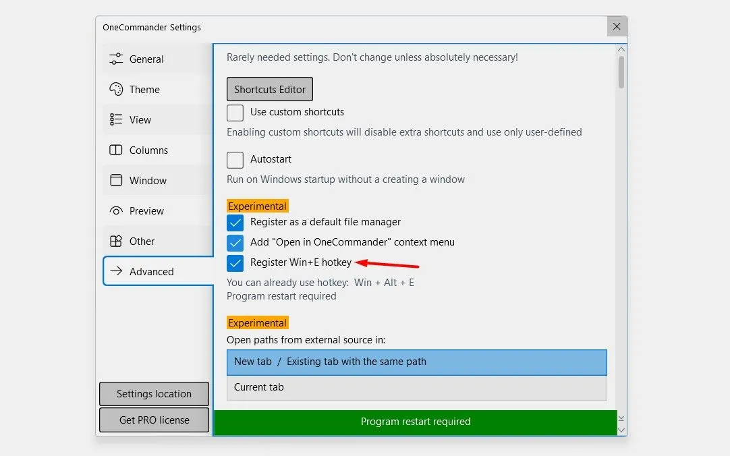Screen dimensions: 730x456
Task: Click the scroll-down arrow of settings panel
Action: pos(621,430)
